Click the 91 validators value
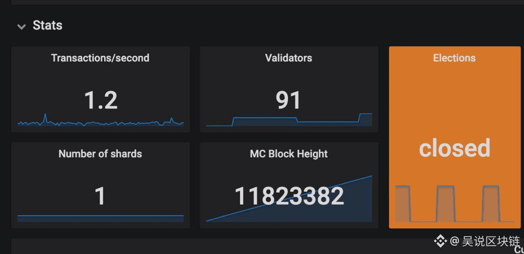The height and width of the screenshot is (254, 524). pos(288,100)
